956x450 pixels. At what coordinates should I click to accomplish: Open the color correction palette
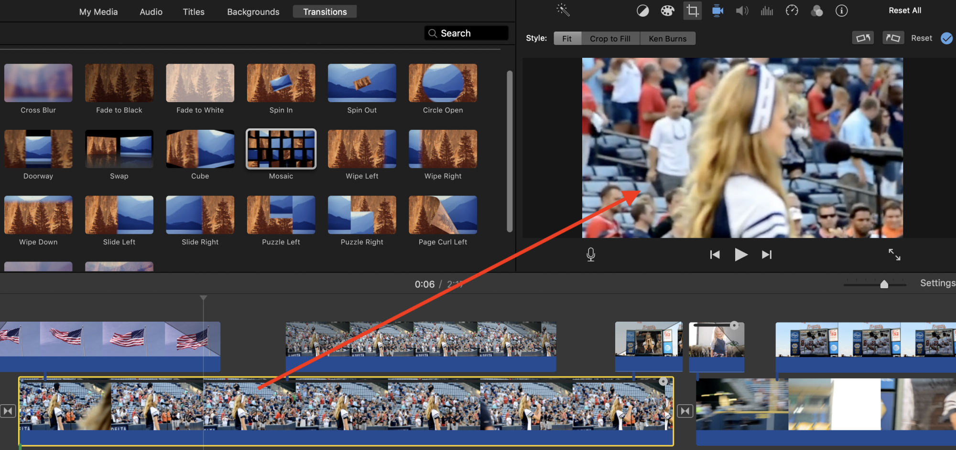click(x=667, y=10)
